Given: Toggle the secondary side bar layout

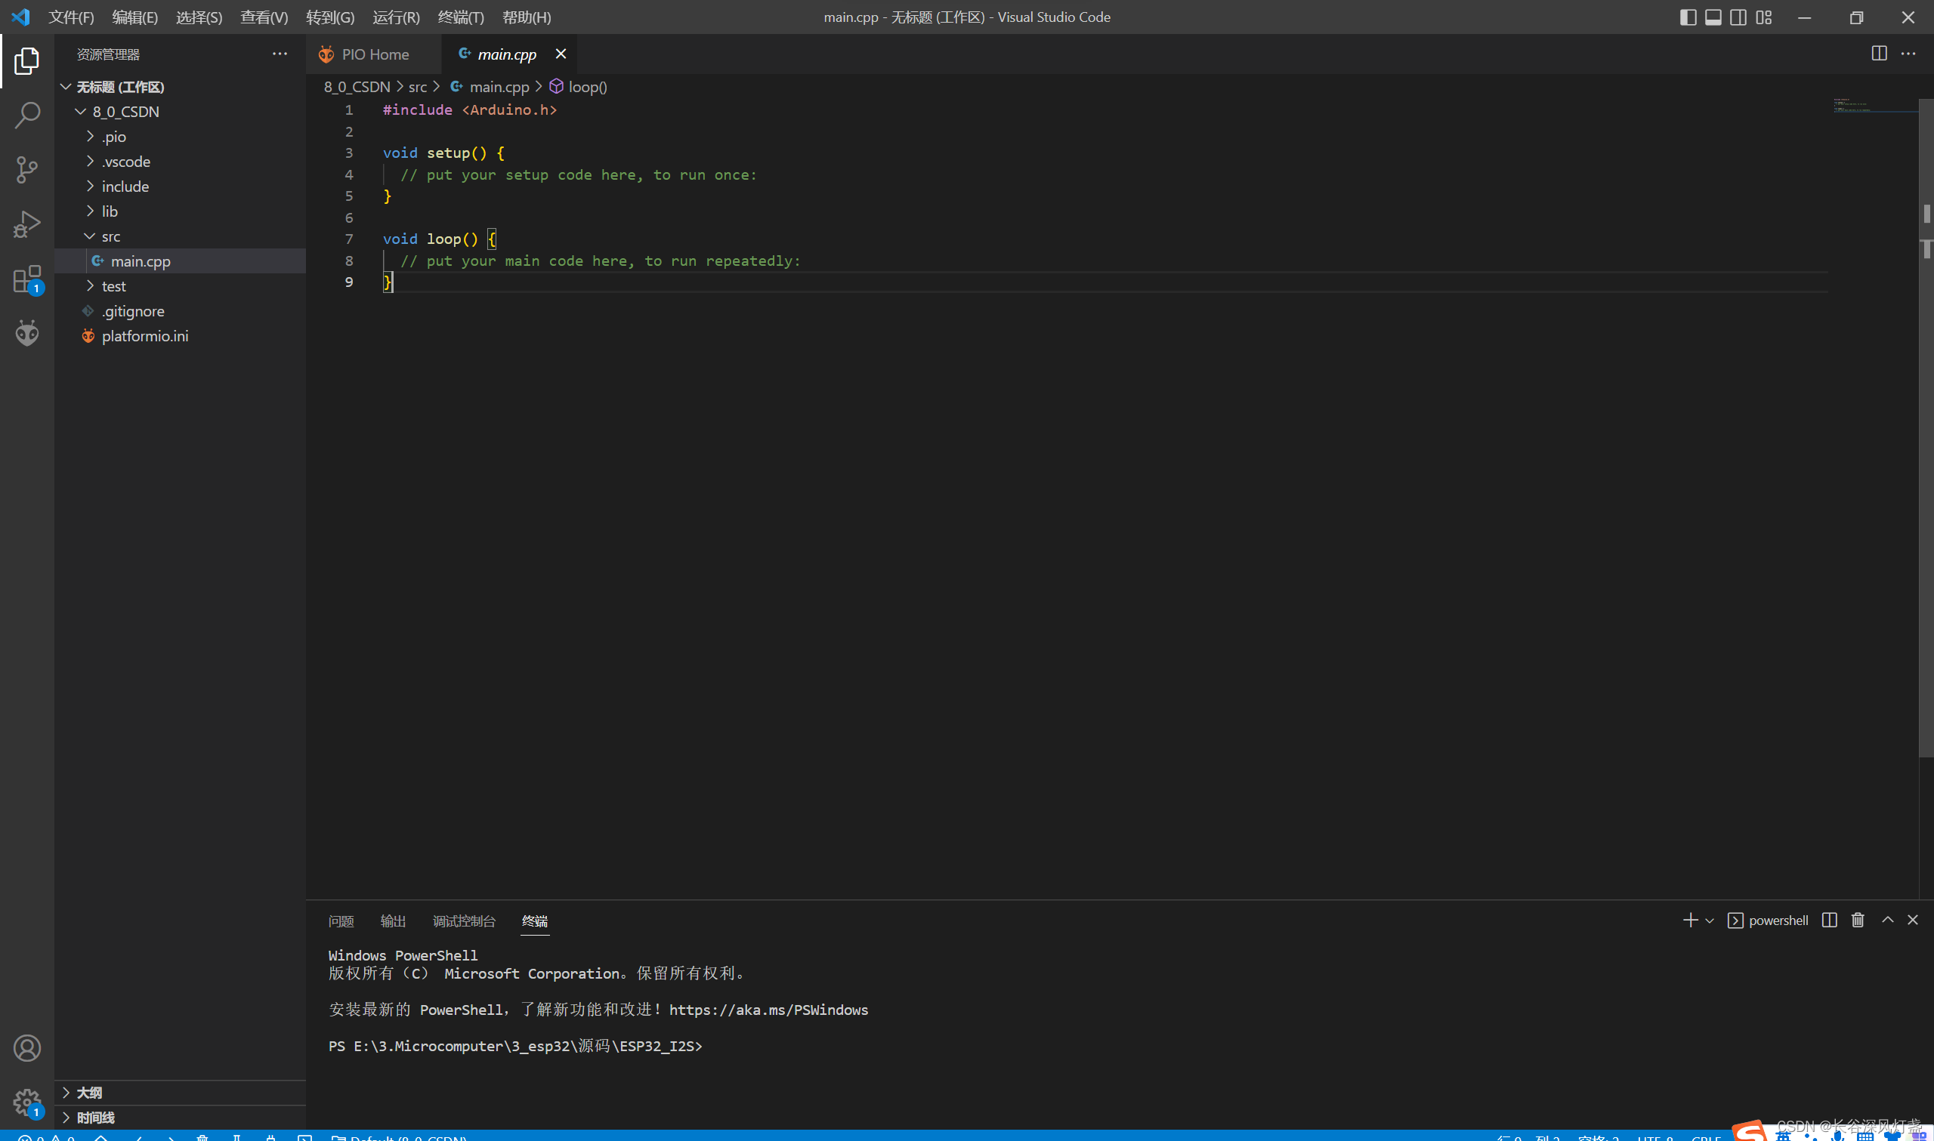Looking at the screenshot, I should (x=1738, y=17).
